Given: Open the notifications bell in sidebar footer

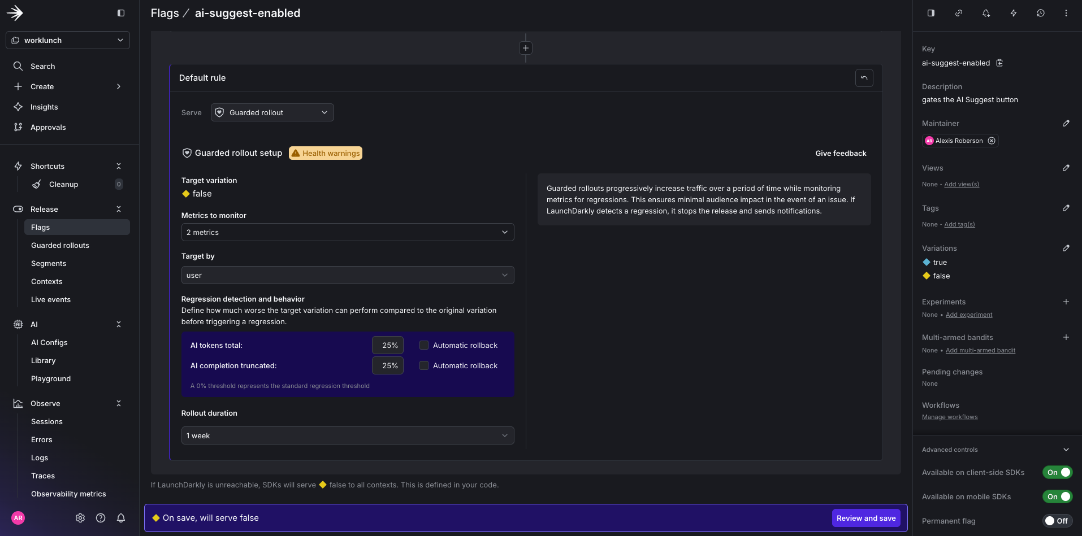Looking at the screenshot, I should pos(121,518).
